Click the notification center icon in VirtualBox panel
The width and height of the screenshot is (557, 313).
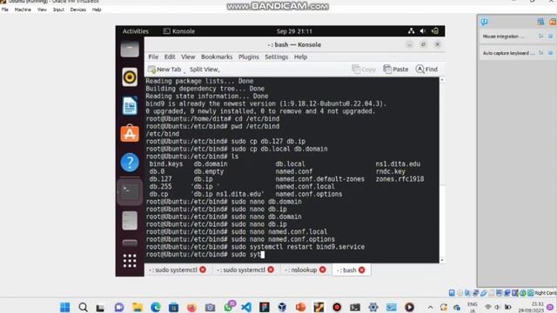click(x=484, y=22)
